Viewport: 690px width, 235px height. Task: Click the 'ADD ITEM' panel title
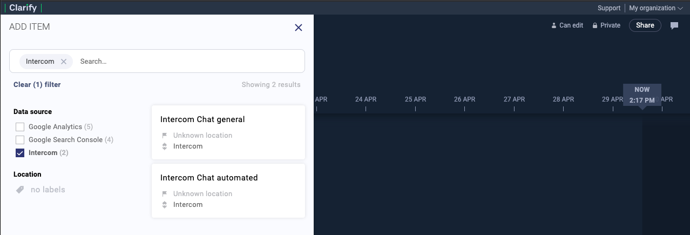coord(30,27)
